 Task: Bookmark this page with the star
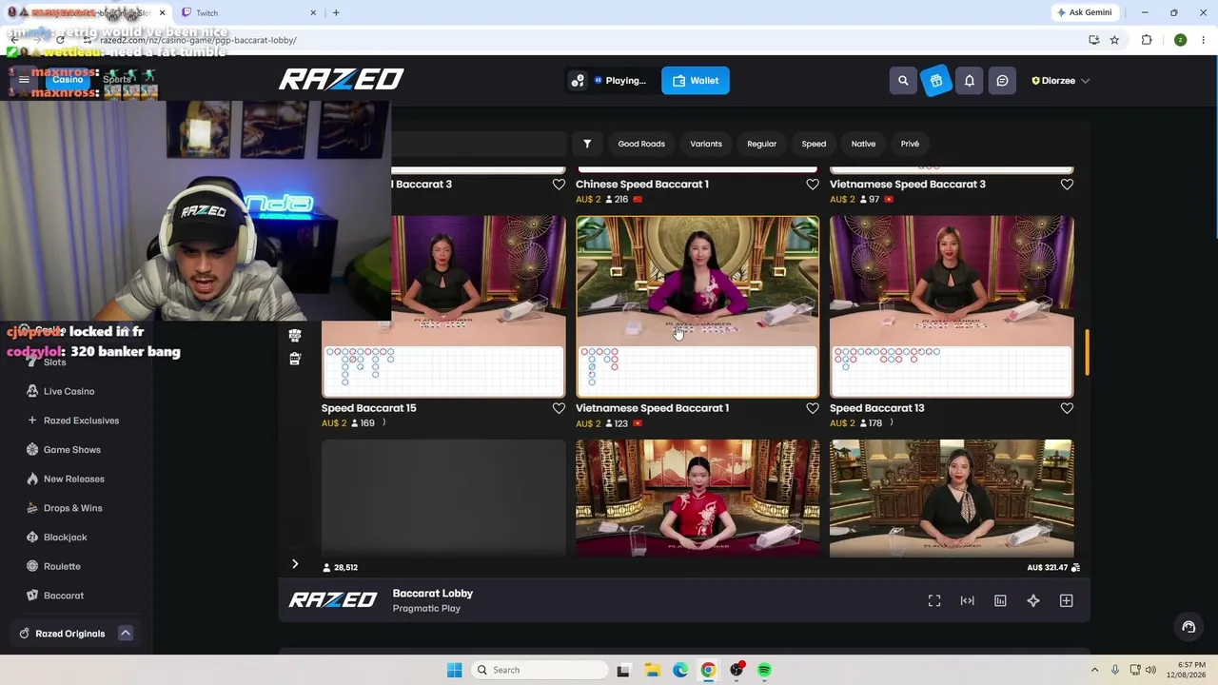click(x=1114, y=40)
